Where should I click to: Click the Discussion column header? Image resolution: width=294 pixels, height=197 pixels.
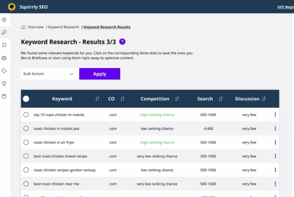coord(247,99)
